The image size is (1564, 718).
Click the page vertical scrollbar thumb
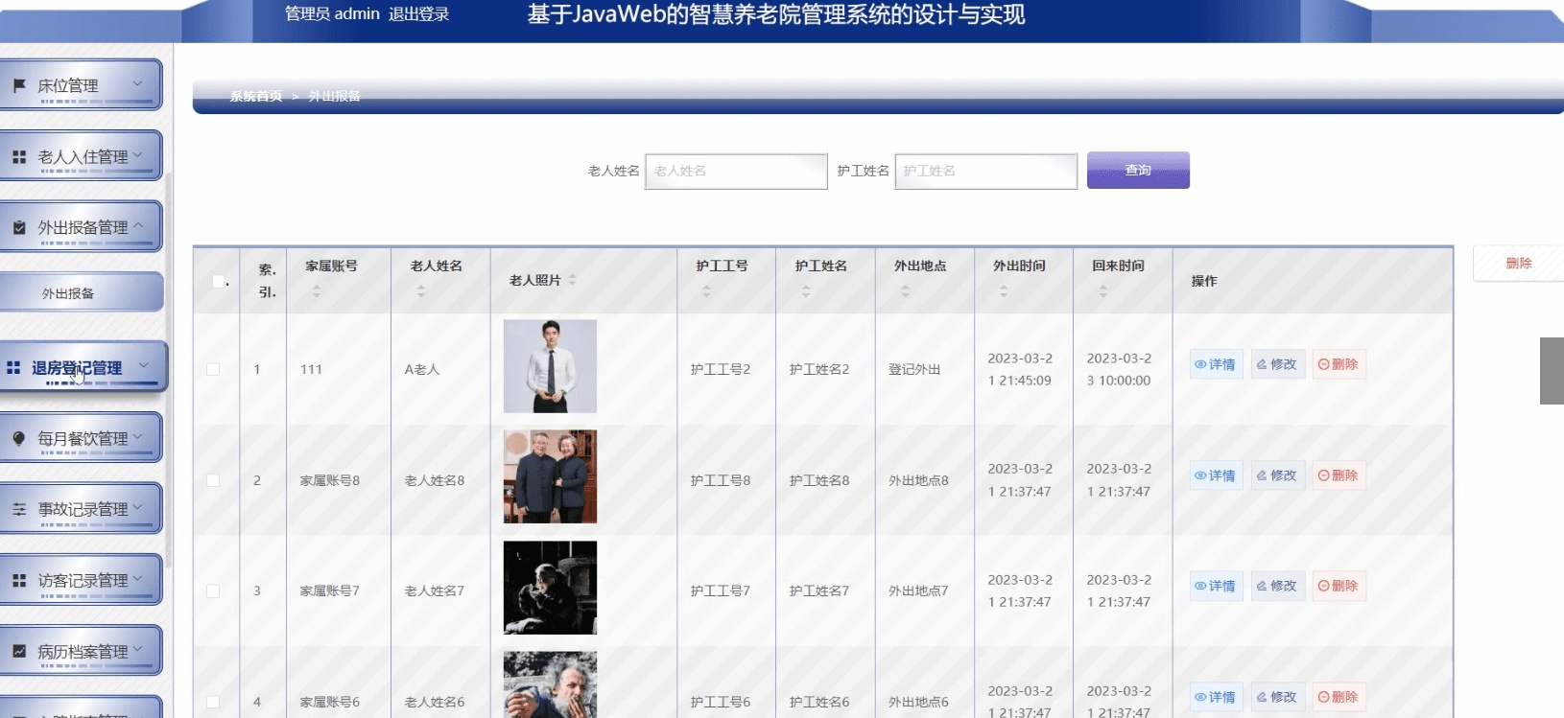pyautogui.click(x=1552, y=371)
